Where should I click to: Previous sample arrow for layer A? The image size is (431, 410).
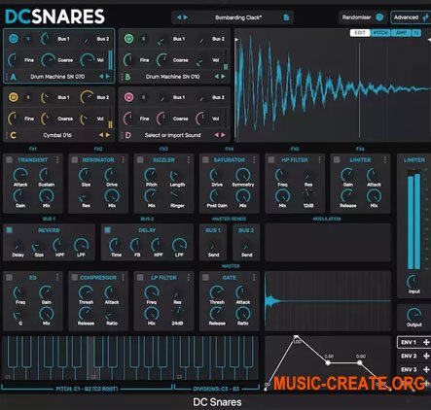click(x=101, y=77)
